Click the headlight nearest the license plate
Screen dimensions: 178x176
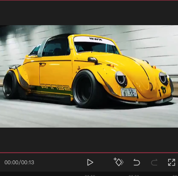pyautogui.click(x=121, y=79)
